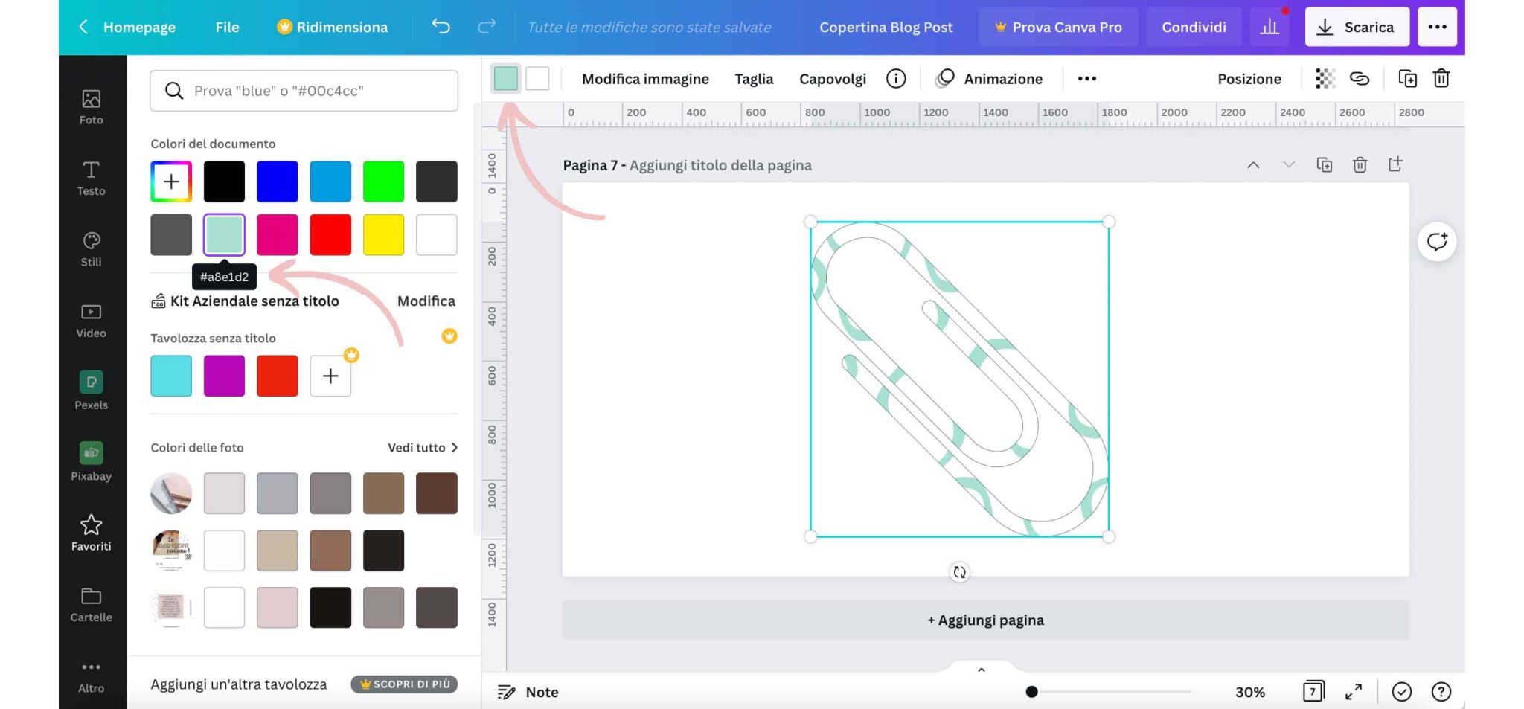Expand Vedi tutto photo colors
Viewport: 1524px width, 709px height.
pyautogui.click(x=422, y=448)
